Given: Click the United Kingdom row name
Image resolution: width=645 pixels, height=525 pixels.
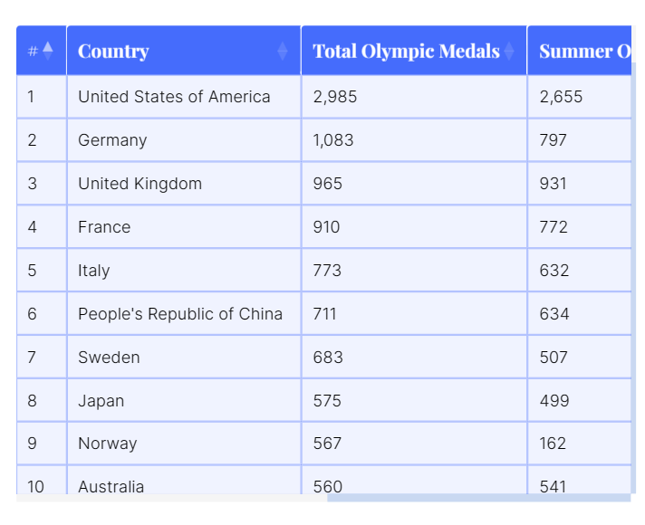Looking at the screenshot, I should [x=140, y=184].
